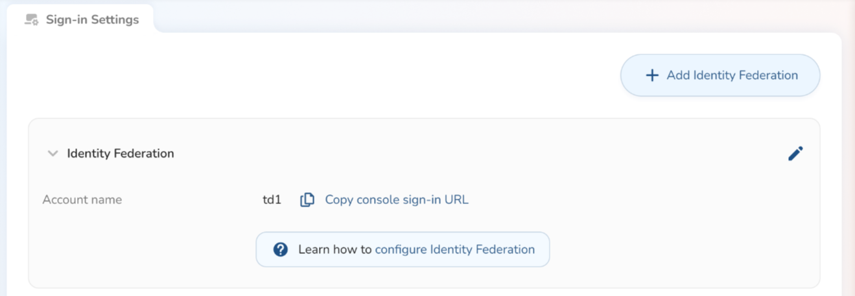Click the Sign-in Settings tab icon
855x296 pixels.
point(31,20)
